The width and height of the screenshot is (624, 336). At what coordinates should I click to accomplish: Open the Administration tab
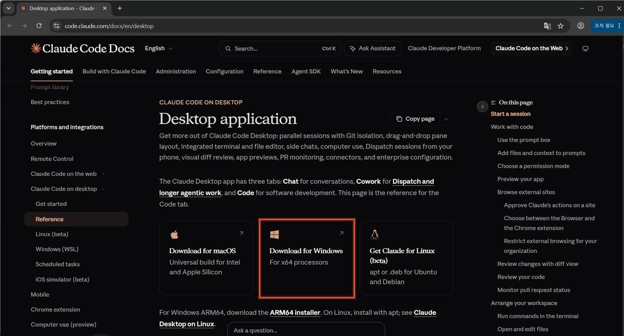[176, 71]
